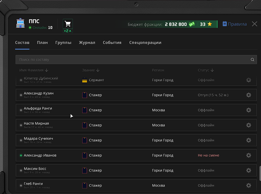Click the search magnifier icon

[x=252, y=60]
